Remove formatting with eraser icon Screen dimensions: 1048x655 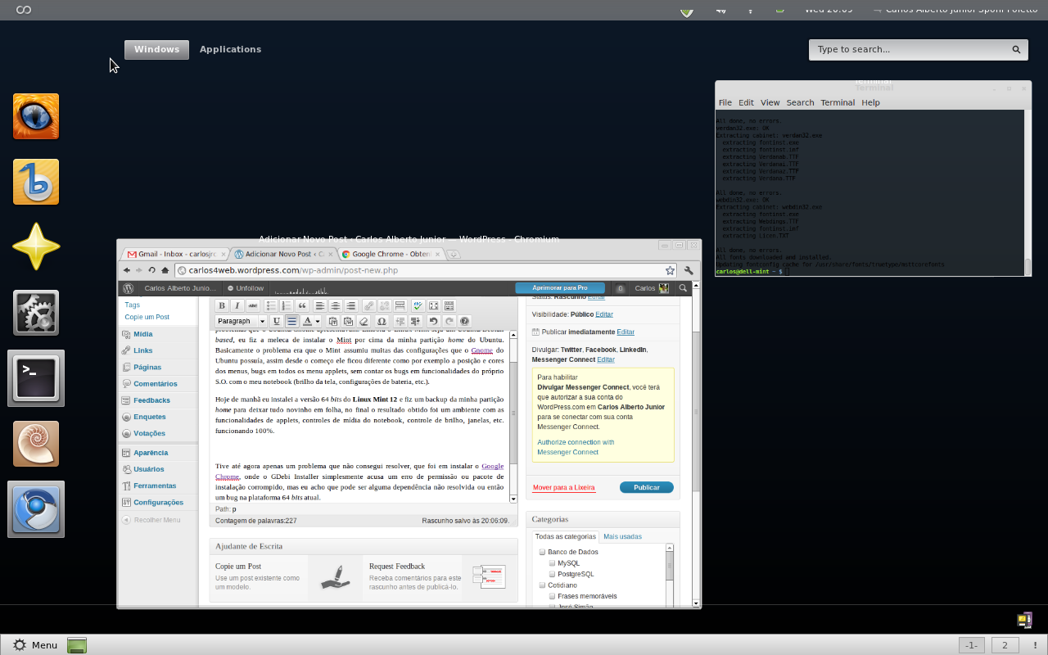tap(364, 321)
